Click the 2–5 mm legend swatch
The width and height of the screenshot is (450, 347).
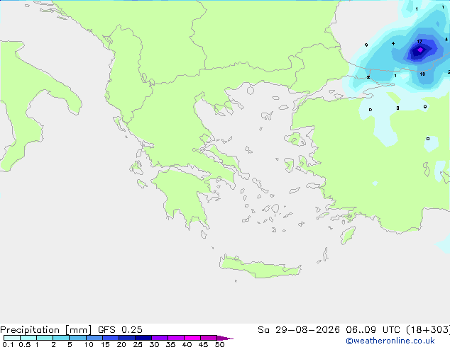[61, 338]
